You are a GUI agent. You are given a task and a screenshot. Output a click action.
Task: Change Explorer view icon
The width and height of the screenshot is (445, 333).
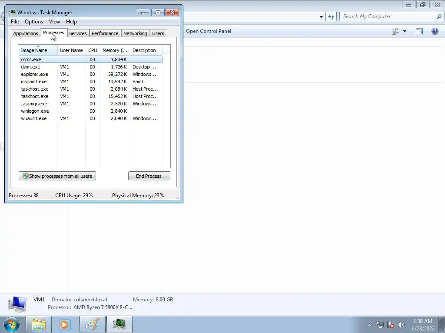pos(395,31)
